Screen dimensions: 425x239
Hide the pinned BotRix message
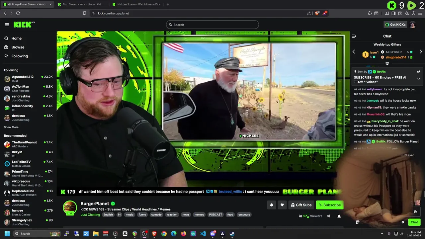tap(418, 72)
